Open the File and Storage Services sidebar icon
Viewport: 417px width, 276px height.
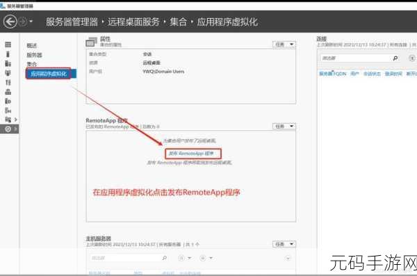coord(8,120)
